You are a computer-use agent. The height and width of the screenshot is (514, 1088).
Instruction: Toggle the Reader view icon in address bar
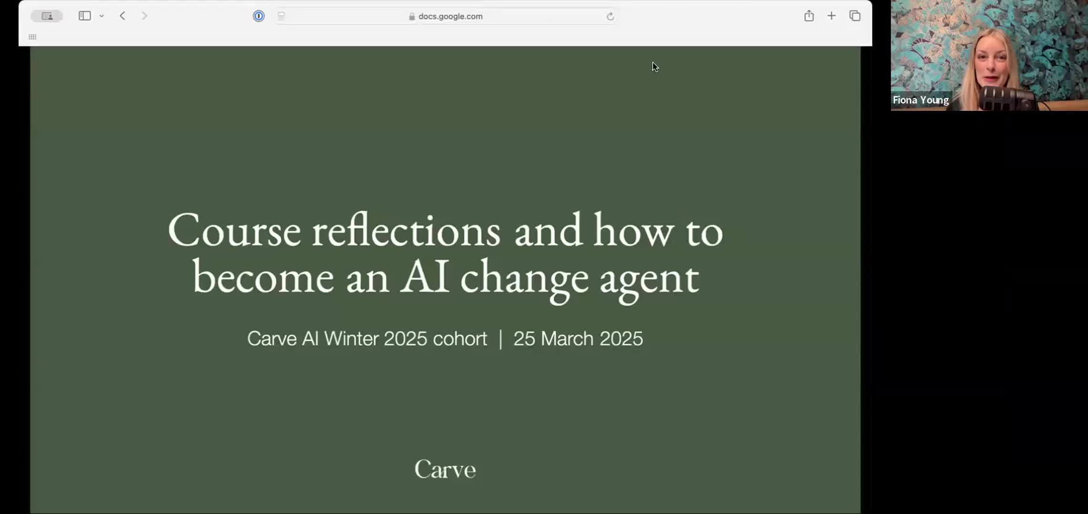pos(281,16)
